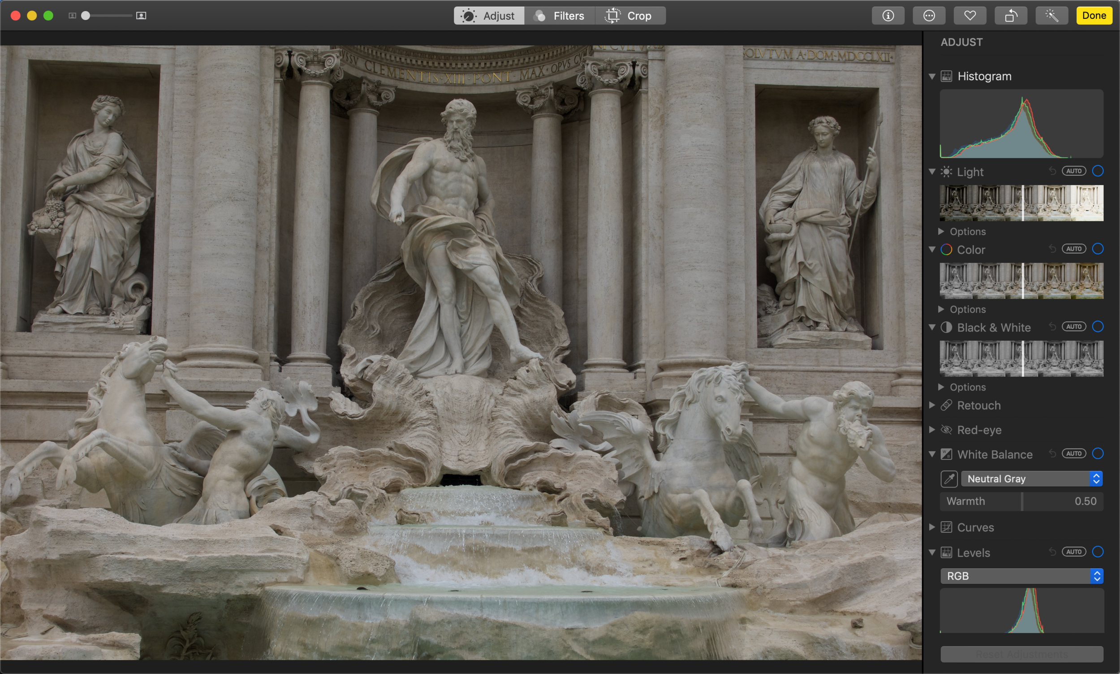Switch to the Crop tab
1120x674 pixels.
631,16
